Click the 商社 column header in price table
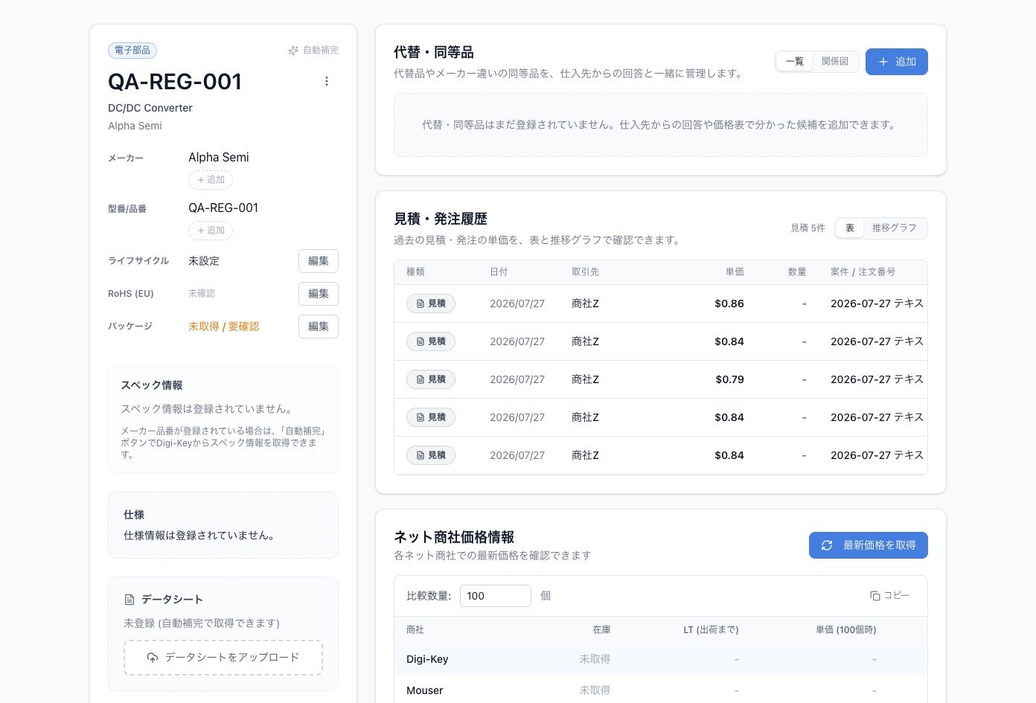The width and height of the screenshot is (1036, 703). pyautogui.click(x=415, y=630)
